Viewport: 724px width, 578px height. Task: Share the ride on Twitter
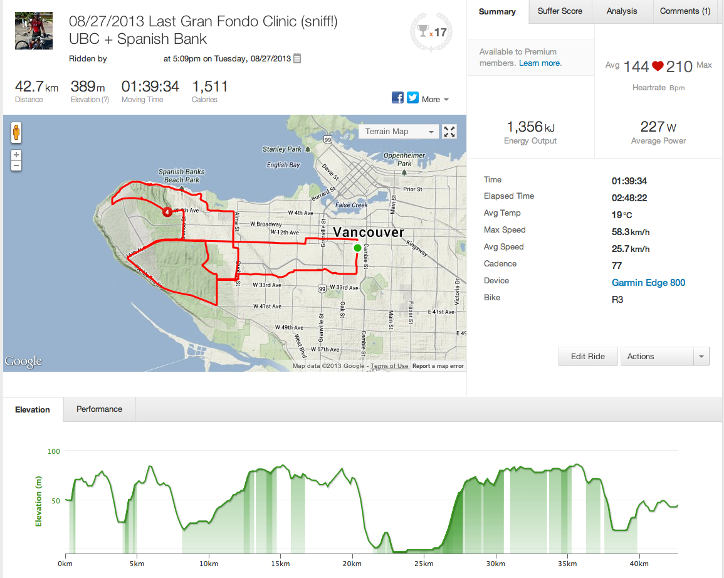[x=412, y=97]
